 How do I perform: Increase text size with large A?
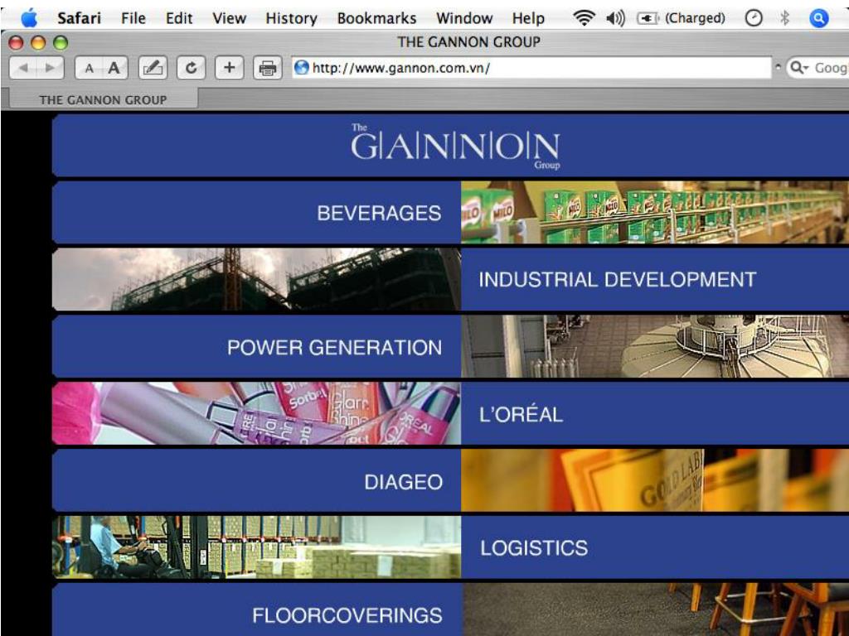point(114,68)
